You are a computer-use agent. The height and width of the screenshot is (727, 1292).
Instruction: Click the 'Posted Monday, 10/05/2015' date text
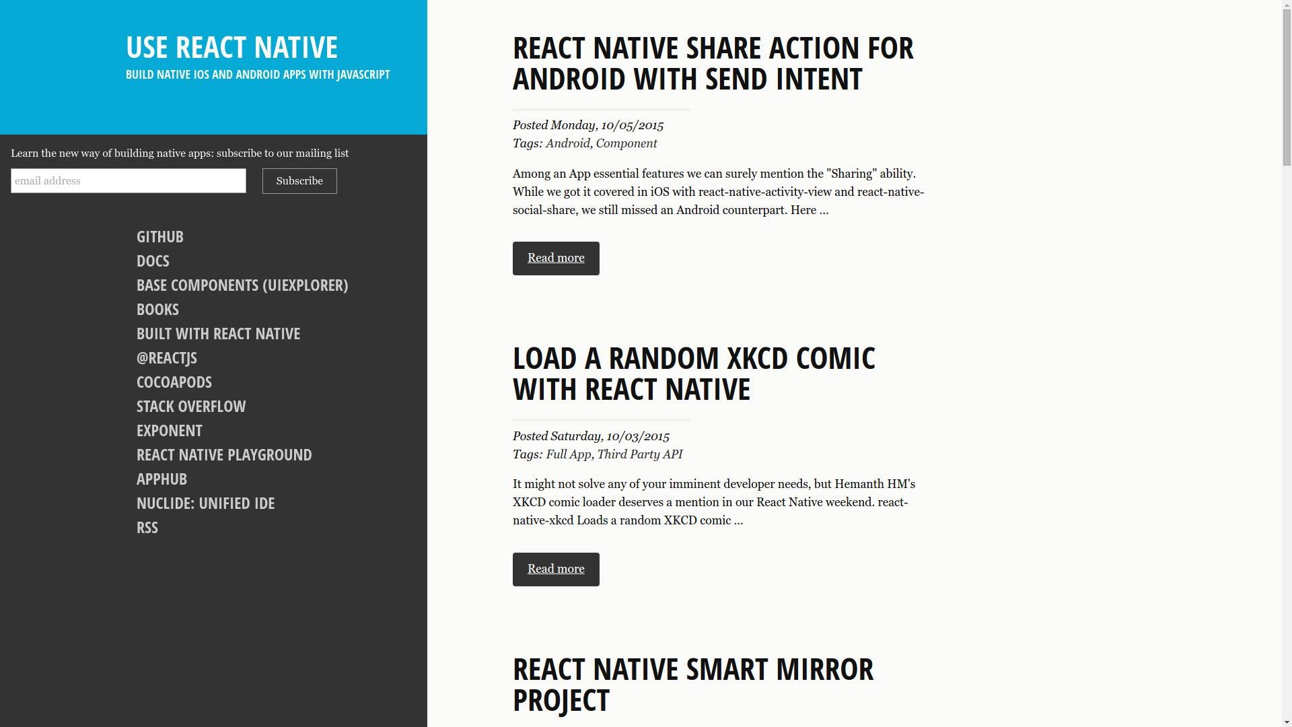tap(588, 125)
